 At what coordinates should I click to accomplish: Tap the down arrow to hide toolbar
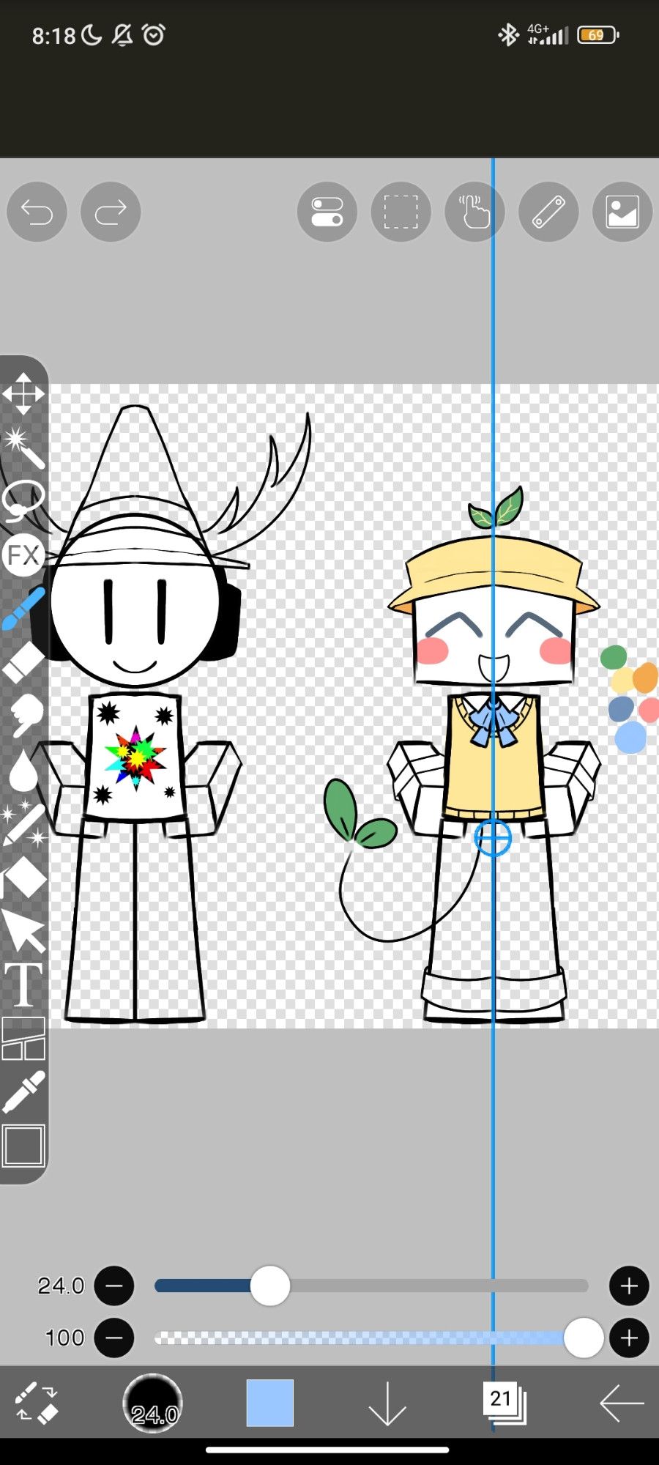387,1403
